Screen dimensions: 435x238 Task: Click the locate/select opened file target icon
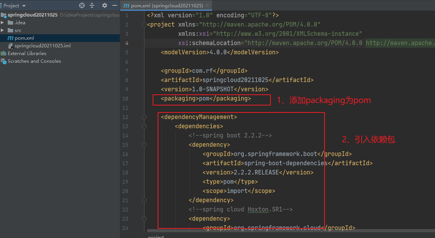coord(82,5)
